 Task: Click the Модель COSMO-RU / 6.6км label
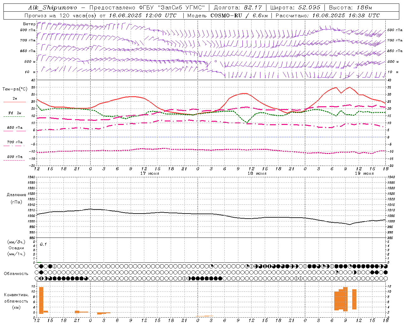point(228,15)
